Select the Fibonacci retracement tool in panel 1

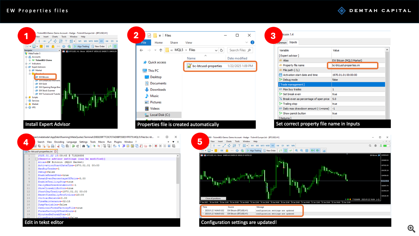click(x=61, y=41)
